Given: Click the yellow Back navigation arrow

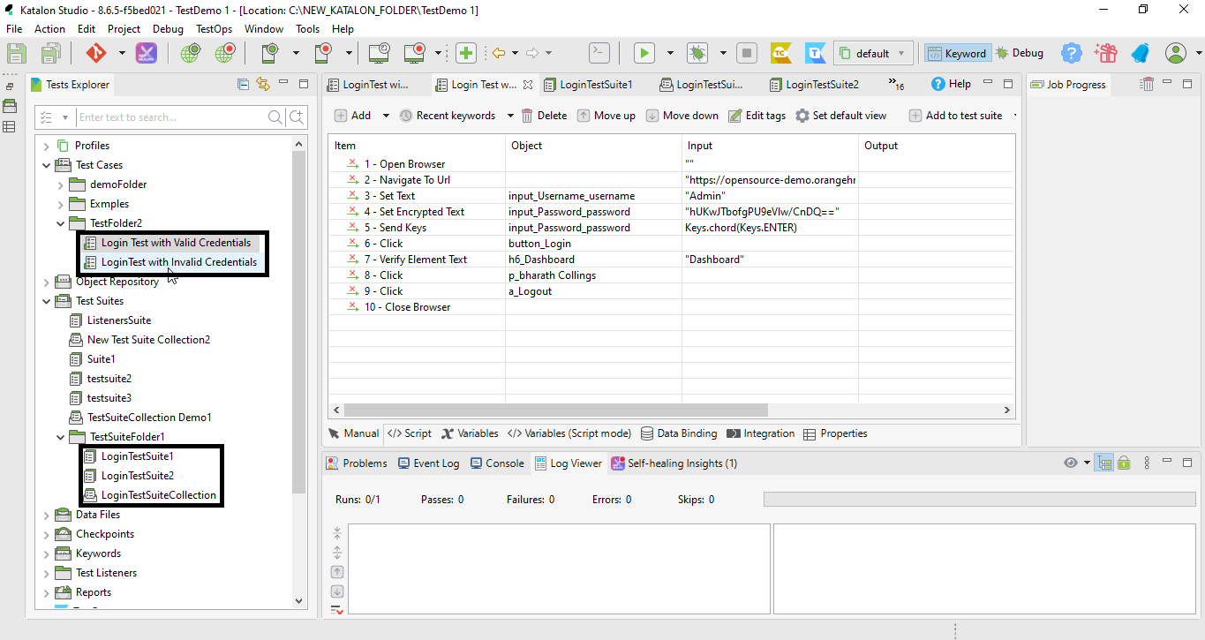Looking at the screenshot, I should click(x=499, y=53).
